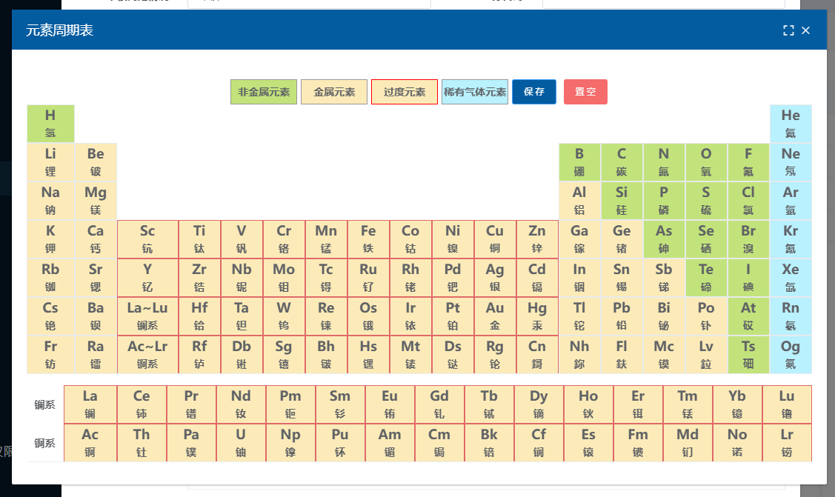Choose the Li 锂 element
Image resolution: width=835 pixels, height=497 pixels.
[x=50, y=161]
